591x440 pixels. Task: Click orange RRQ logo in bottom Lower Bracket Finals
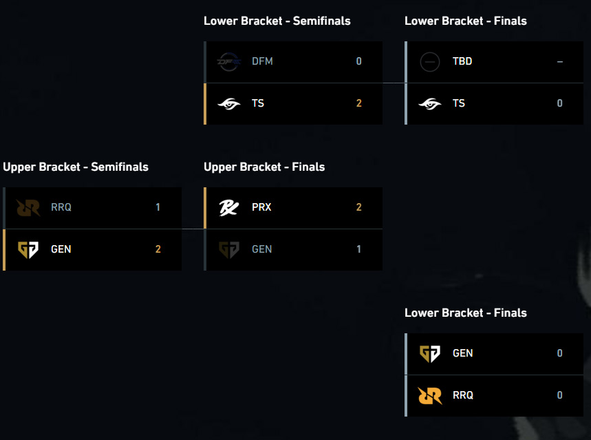[x=430, y=395]
